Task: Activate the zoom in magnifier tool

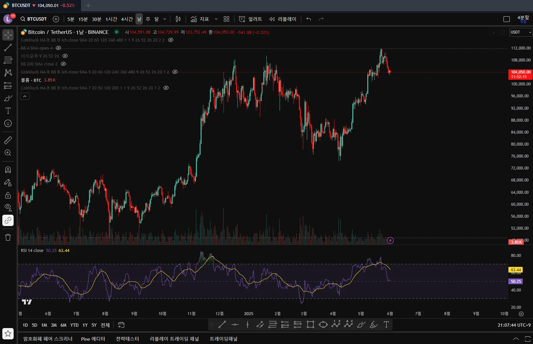Action: (x=8, y=153)
